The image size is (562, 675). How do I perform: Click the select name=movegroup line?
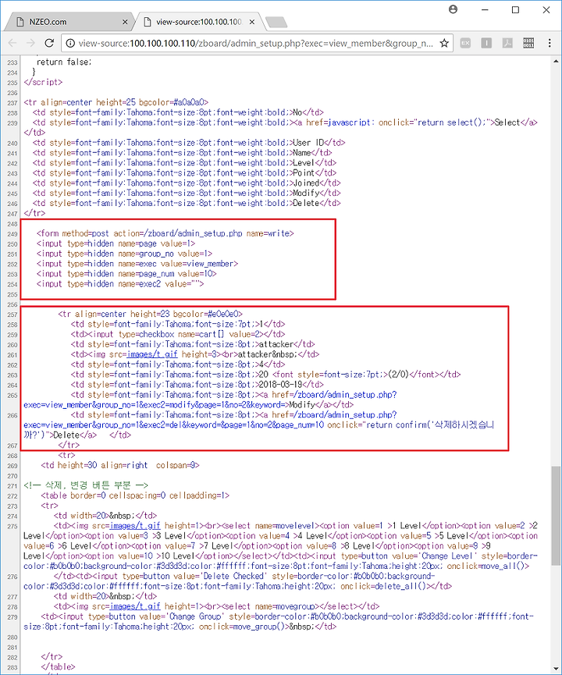[217, 606]
